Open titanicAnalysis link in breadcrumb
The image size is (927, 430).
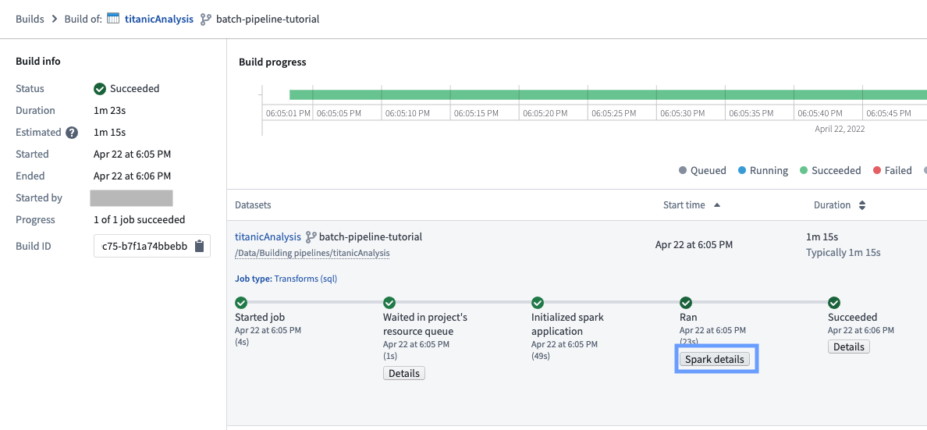159,19
